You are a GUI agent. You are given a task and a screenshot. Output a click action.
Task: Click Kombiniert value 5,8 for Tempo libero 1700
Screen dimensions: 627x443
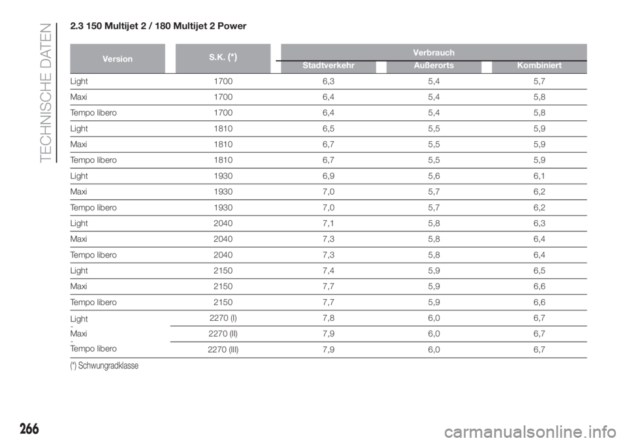(x=539, y=113)
